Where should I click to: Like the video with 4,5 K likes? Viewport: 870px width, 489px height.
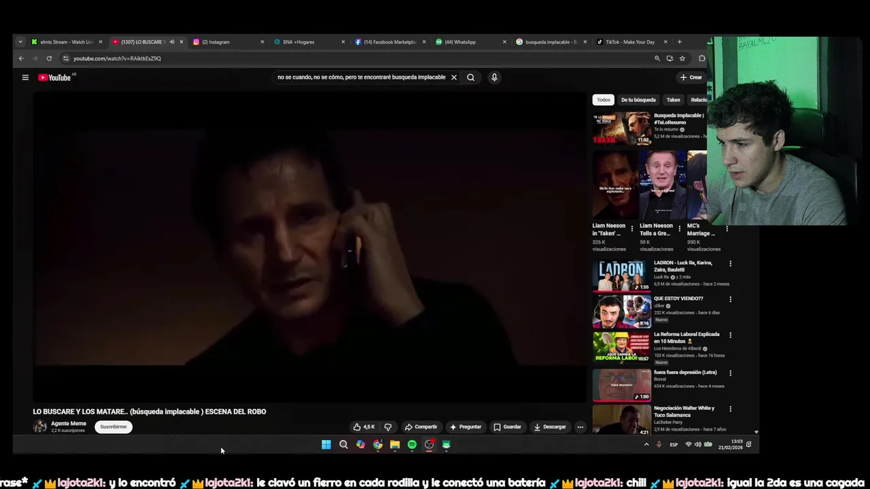pyautogui.click(x=364, y=427)
